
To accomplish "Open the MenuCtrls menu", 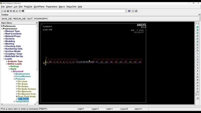I will tap(71, 7).
